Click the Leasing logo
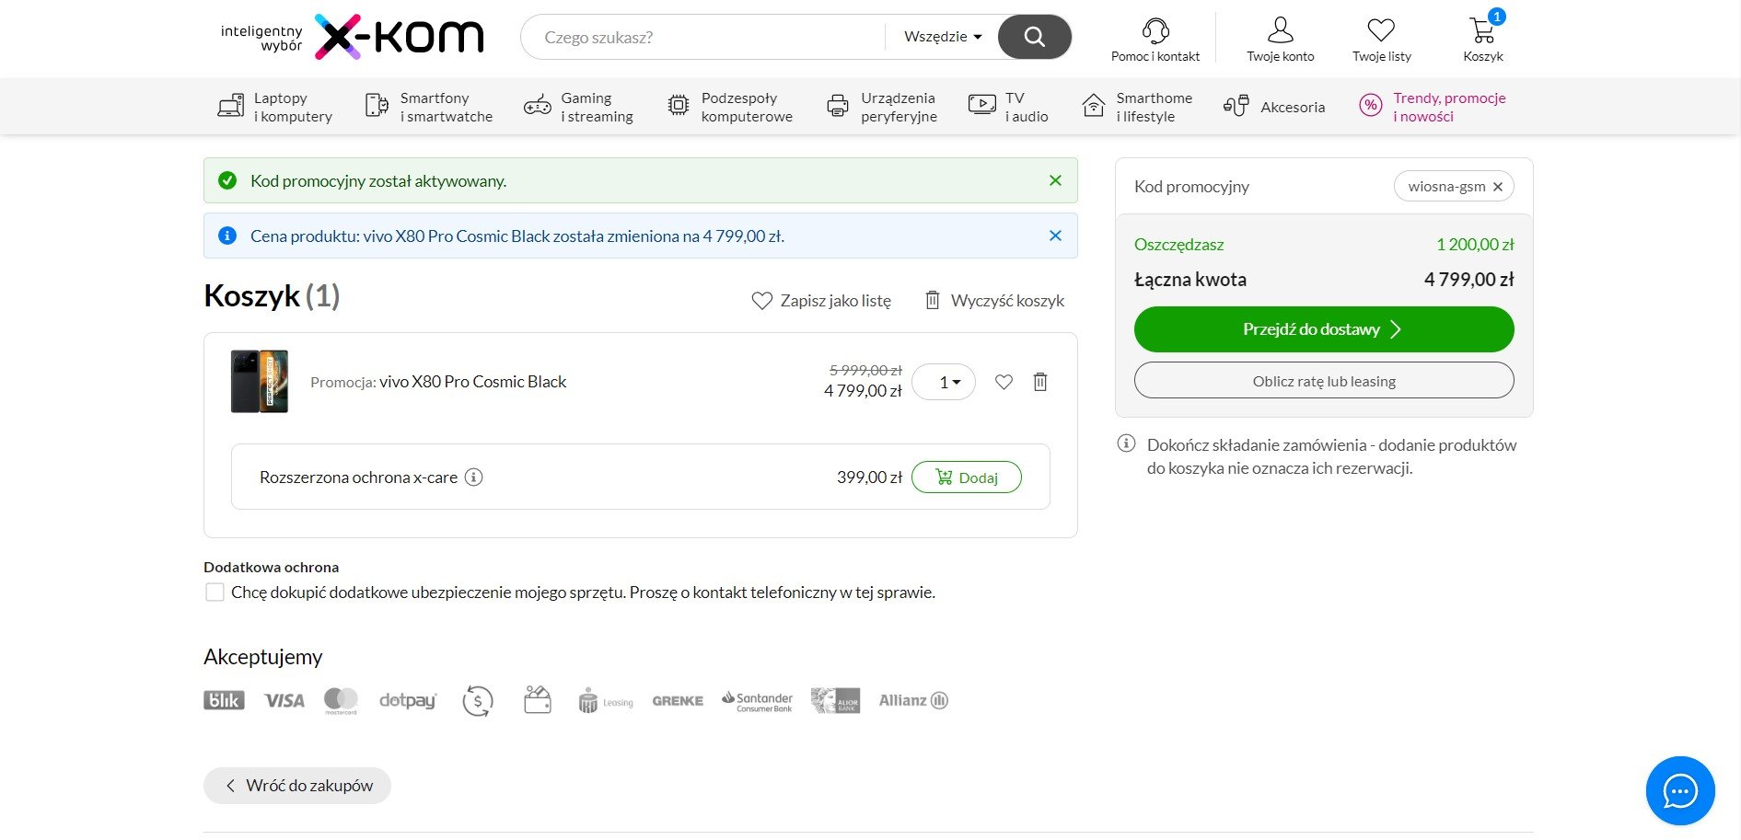This screenshot has width=1741, height=840. [x=606, y=701]
